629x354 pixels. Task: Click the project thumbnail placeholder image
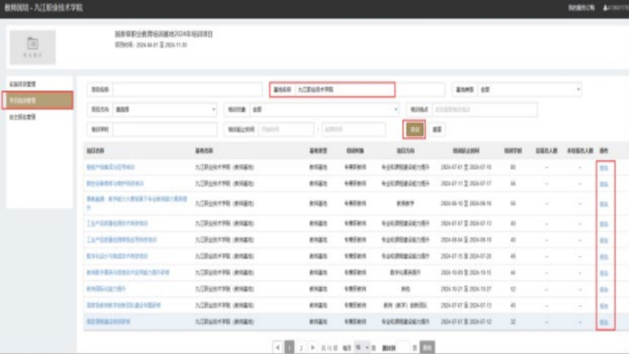point(32,47)
